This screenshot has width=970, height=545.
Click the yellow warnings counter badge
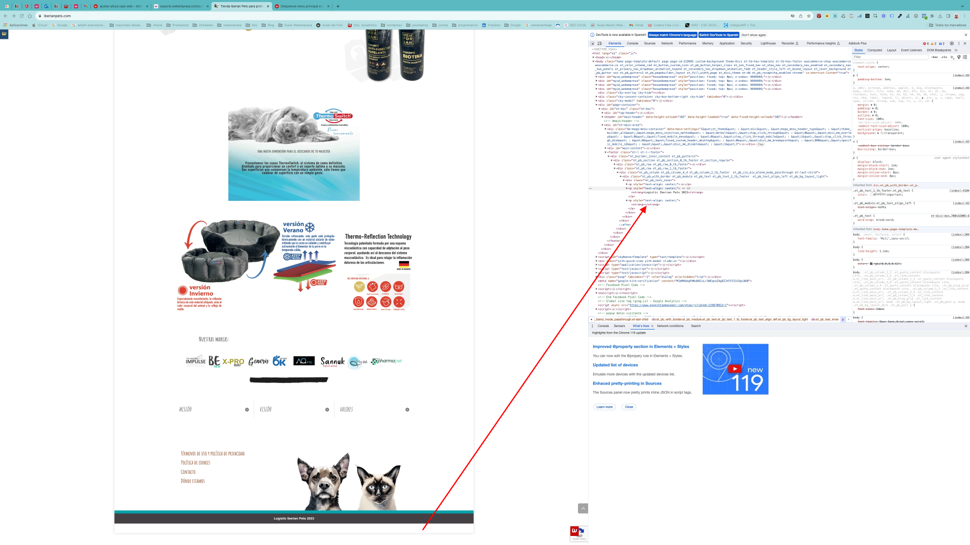pos(934,43)
